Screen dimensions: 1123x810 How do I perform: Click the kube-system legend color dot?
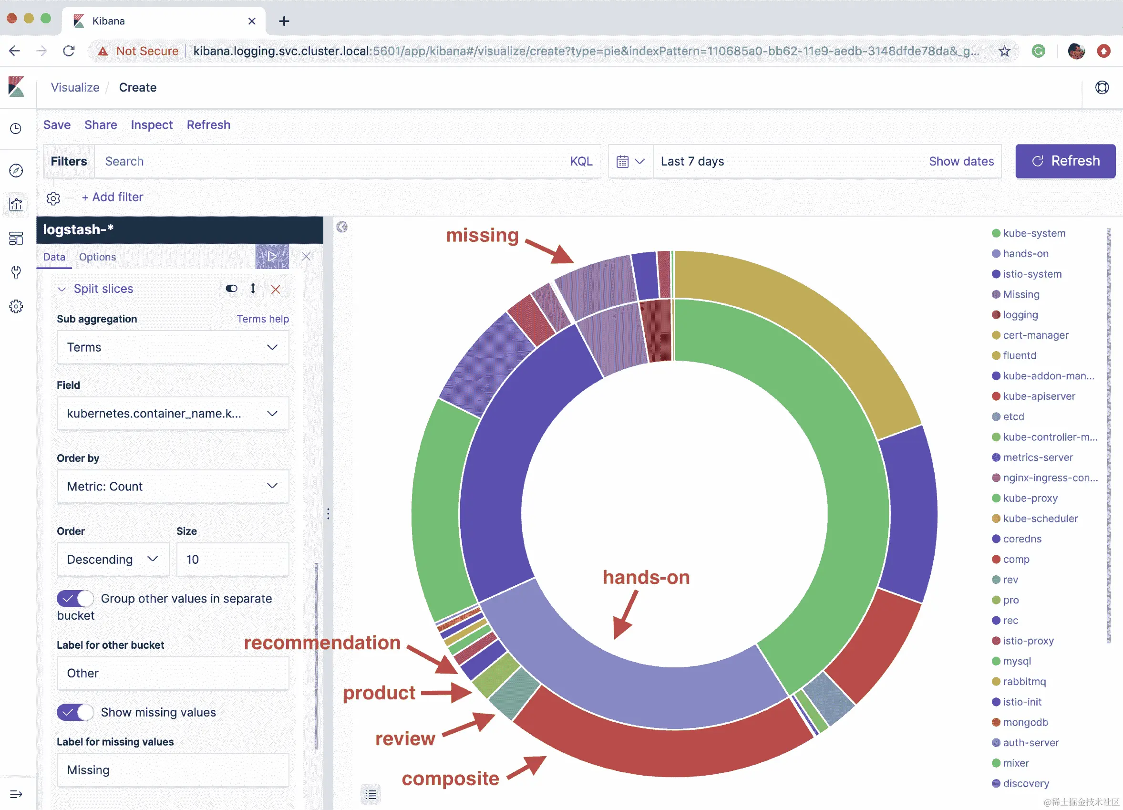(996, 233)
